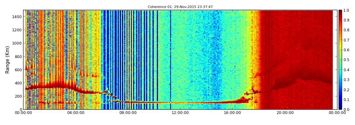
Task: Click the plot title "Coherence 01: 29-Nov-2015 23:37:47"
Action: point(180,7)
